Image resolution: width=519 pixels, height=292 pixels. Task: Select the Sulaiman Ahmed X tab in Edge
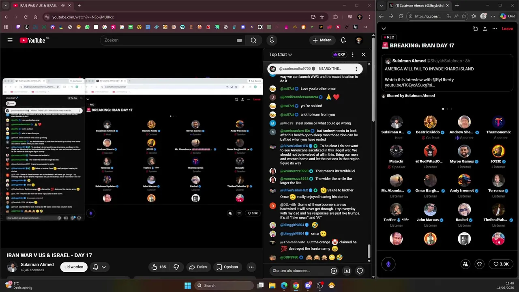point(419,6)
